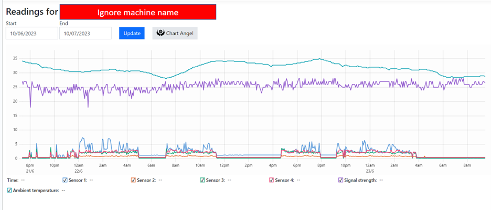This screenshot has width=491, height=210.
Task: Uncheck the Sensor 2 checkbox
Action: click(134, 180)
